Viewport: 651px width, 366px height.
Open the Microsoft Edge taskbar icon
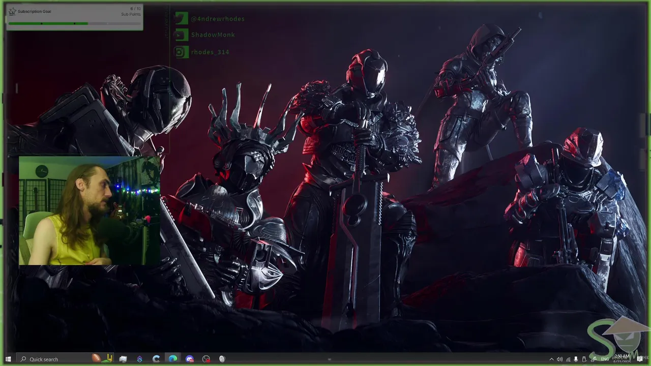tap(173, 359)
